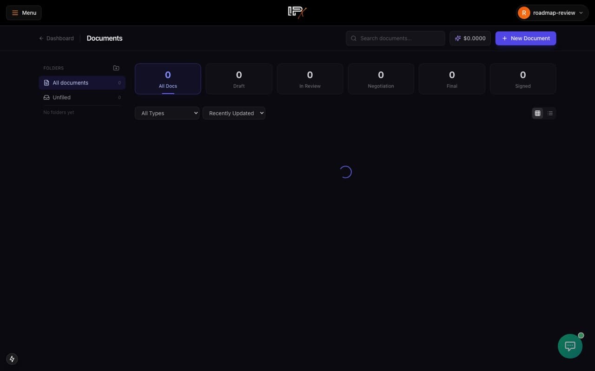Click the FOLDERS heading

[53, 68]
